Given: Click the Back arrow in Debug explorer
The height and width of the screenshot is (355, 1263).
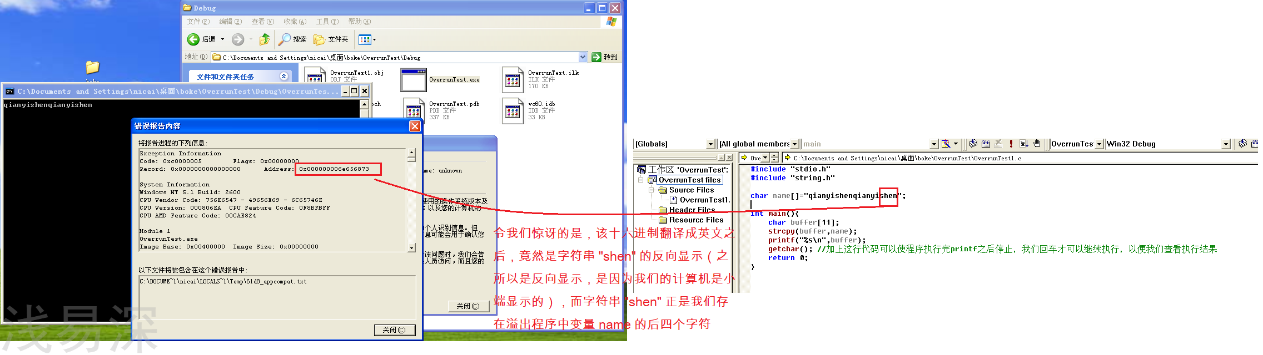Looking at the screenshot, I should click(193, 39).
